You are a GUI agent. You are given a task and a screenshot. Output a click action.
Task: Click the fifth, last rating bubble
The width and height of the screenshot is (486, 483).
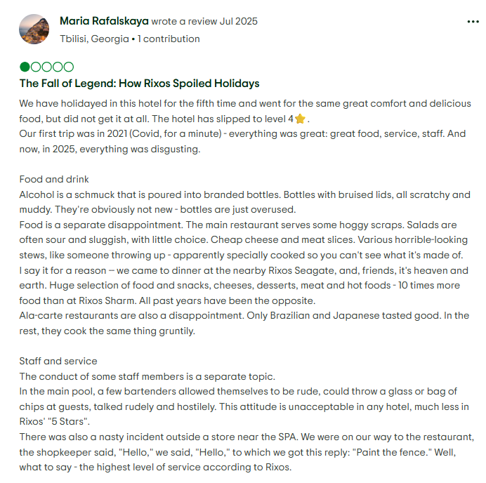coord(68,67)
